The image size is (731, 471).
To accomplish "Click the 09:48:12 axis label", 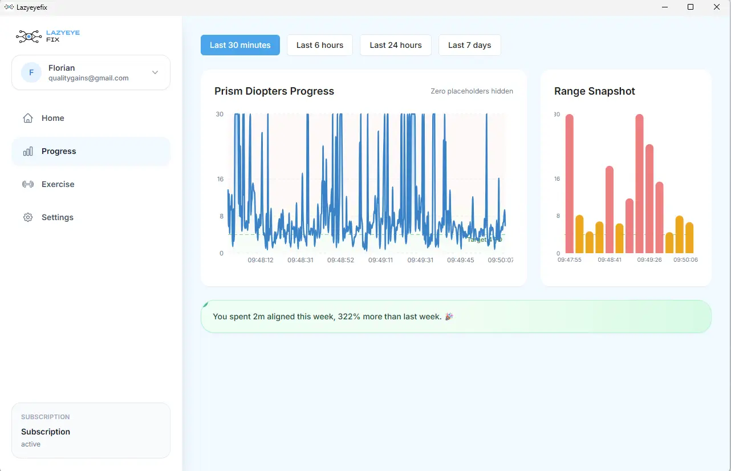I will 261,260.
